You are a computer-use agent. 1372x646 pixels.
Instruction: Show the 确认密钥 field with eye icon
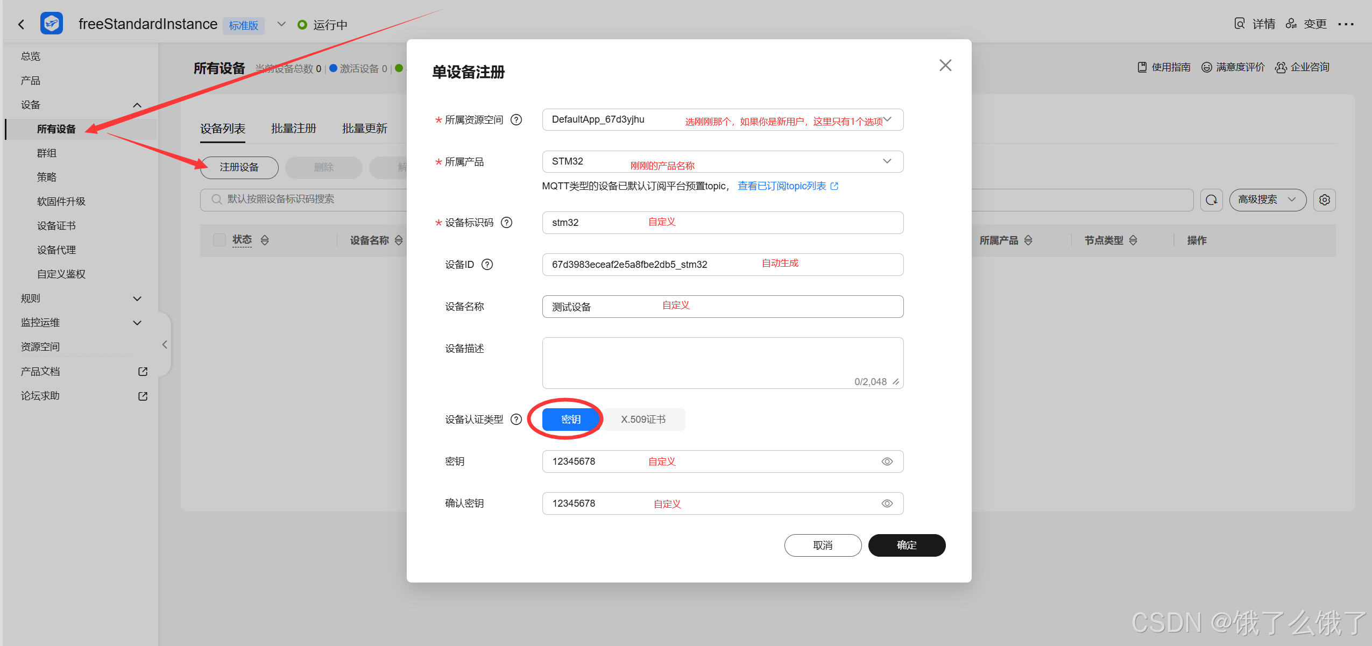(x=887, y=503)
